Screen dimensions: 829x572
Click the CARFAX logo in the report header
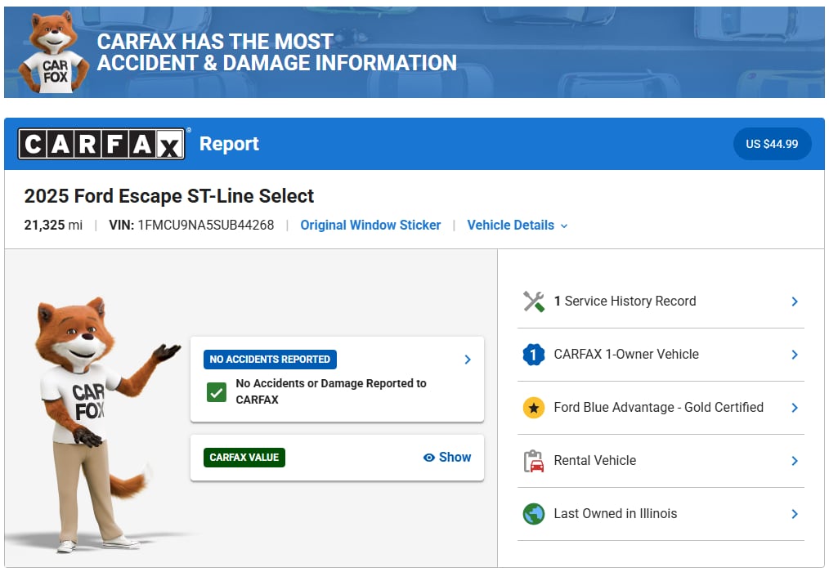pos(101,144)
